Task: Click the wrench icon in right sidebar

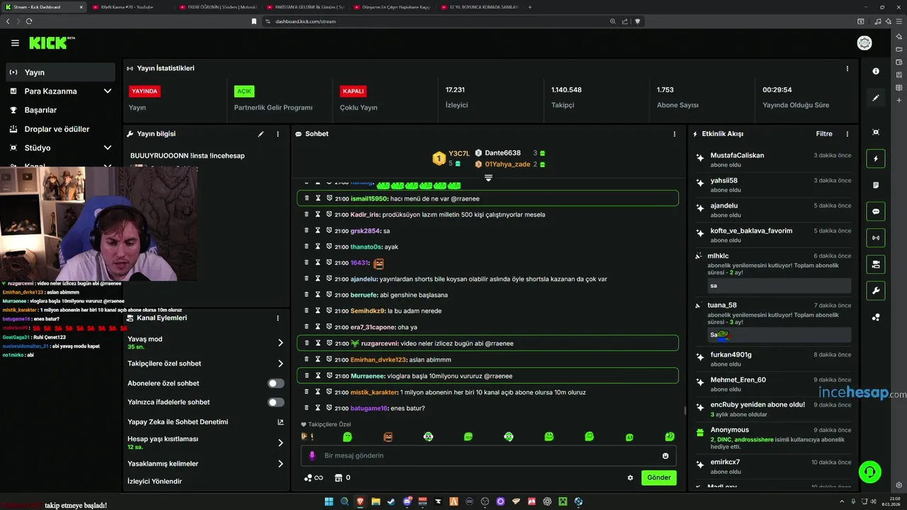Action: 876,291
